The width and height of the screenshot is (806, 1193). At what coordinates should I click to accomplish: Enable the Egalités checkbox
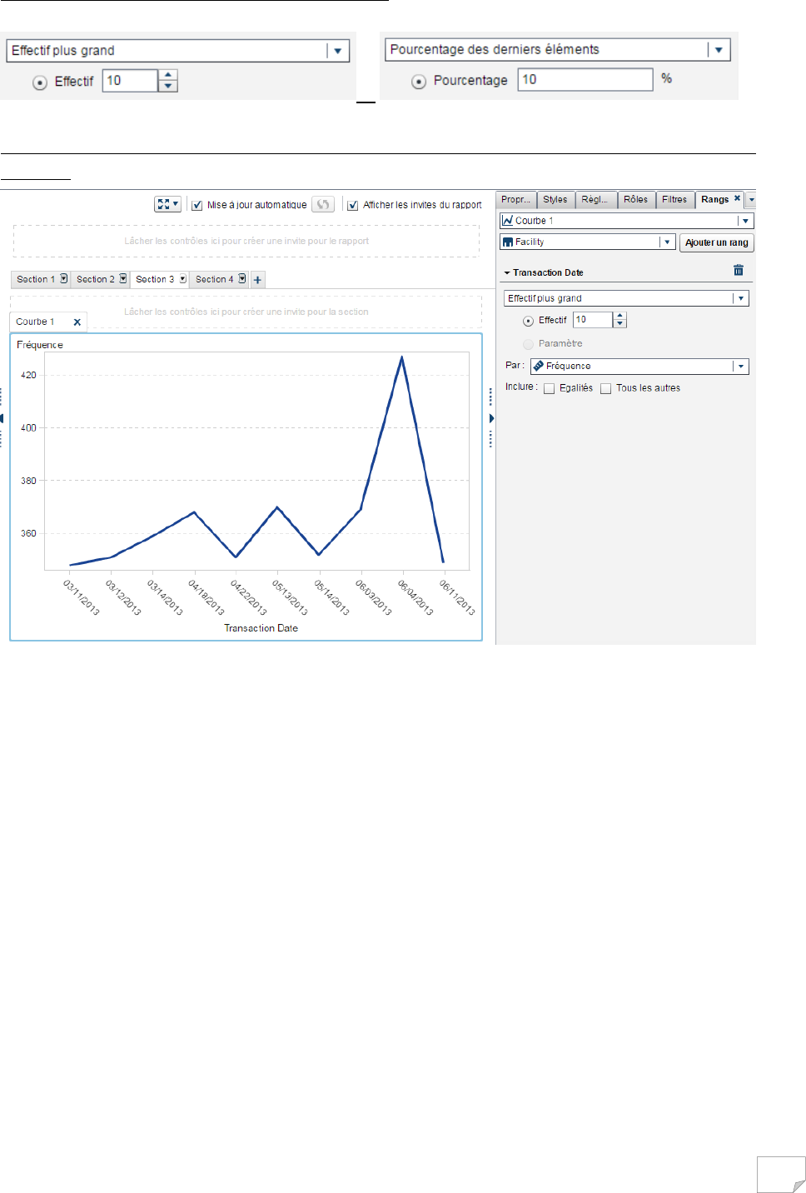point(550,388)
